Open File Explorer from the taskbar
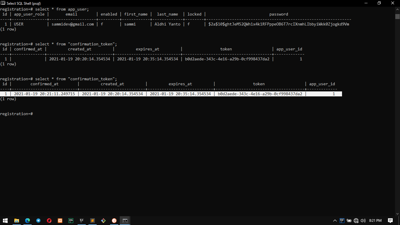The height and width of the screenshot is (225, 400). pos(17,221)
